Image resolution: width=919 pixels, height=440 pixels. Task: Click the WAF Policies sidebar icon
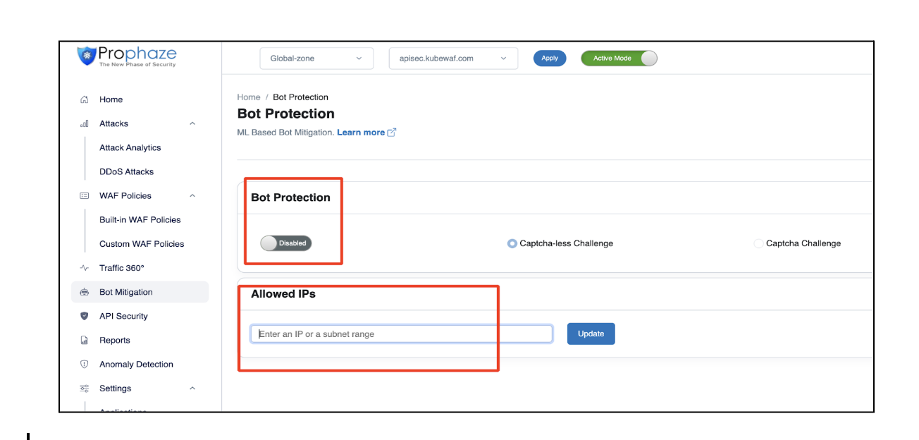pyautogui.click(x=85, y=196)
